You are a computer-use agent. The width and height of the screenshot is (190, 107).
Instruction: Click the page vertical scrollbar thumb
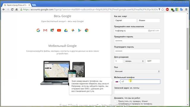[188, 49]
